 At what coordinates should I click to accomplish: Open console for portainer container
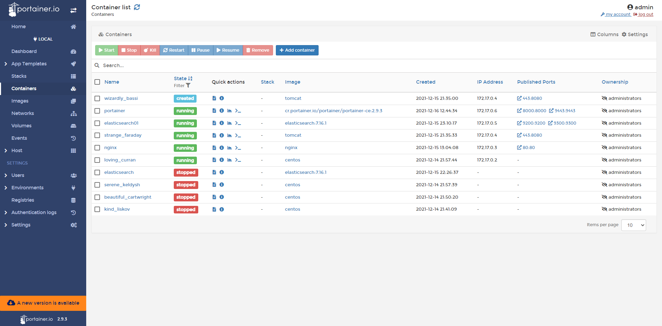238,111
